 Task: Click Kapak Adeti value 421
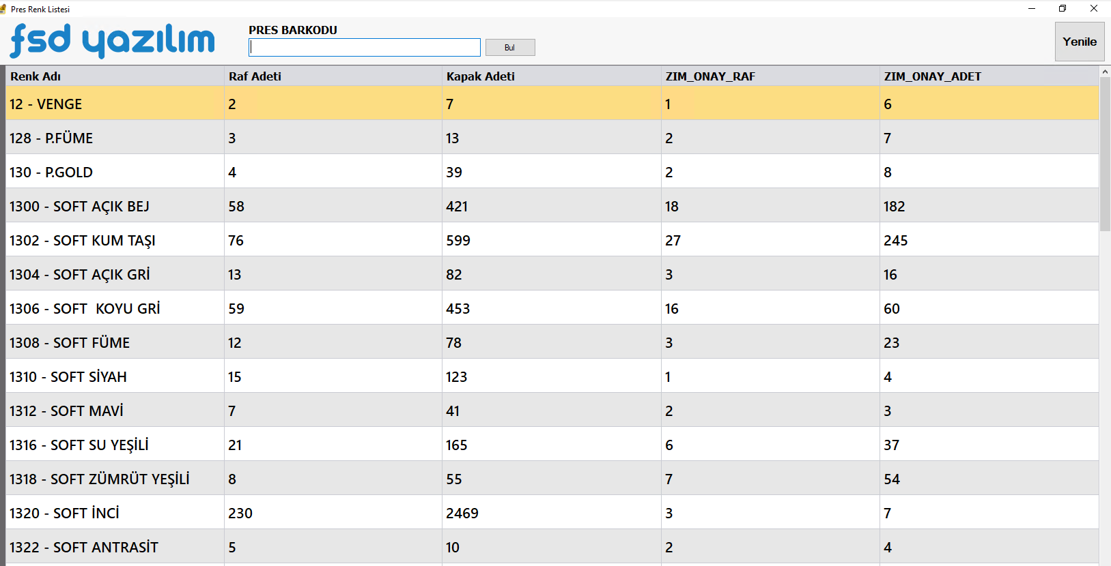457,207
